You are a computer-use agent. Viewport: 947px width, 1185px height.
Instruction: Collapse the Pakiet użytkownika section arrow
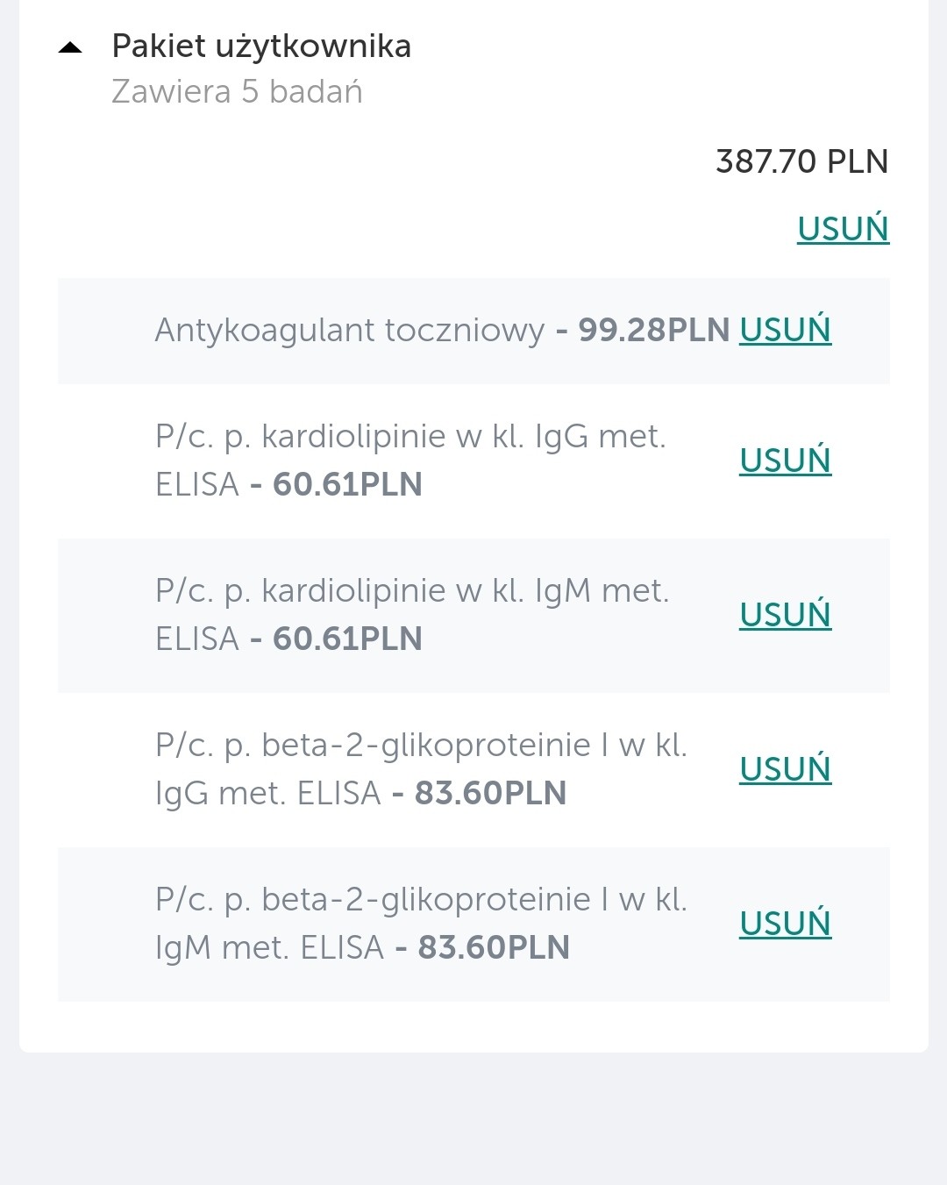(x=70, y=48)
